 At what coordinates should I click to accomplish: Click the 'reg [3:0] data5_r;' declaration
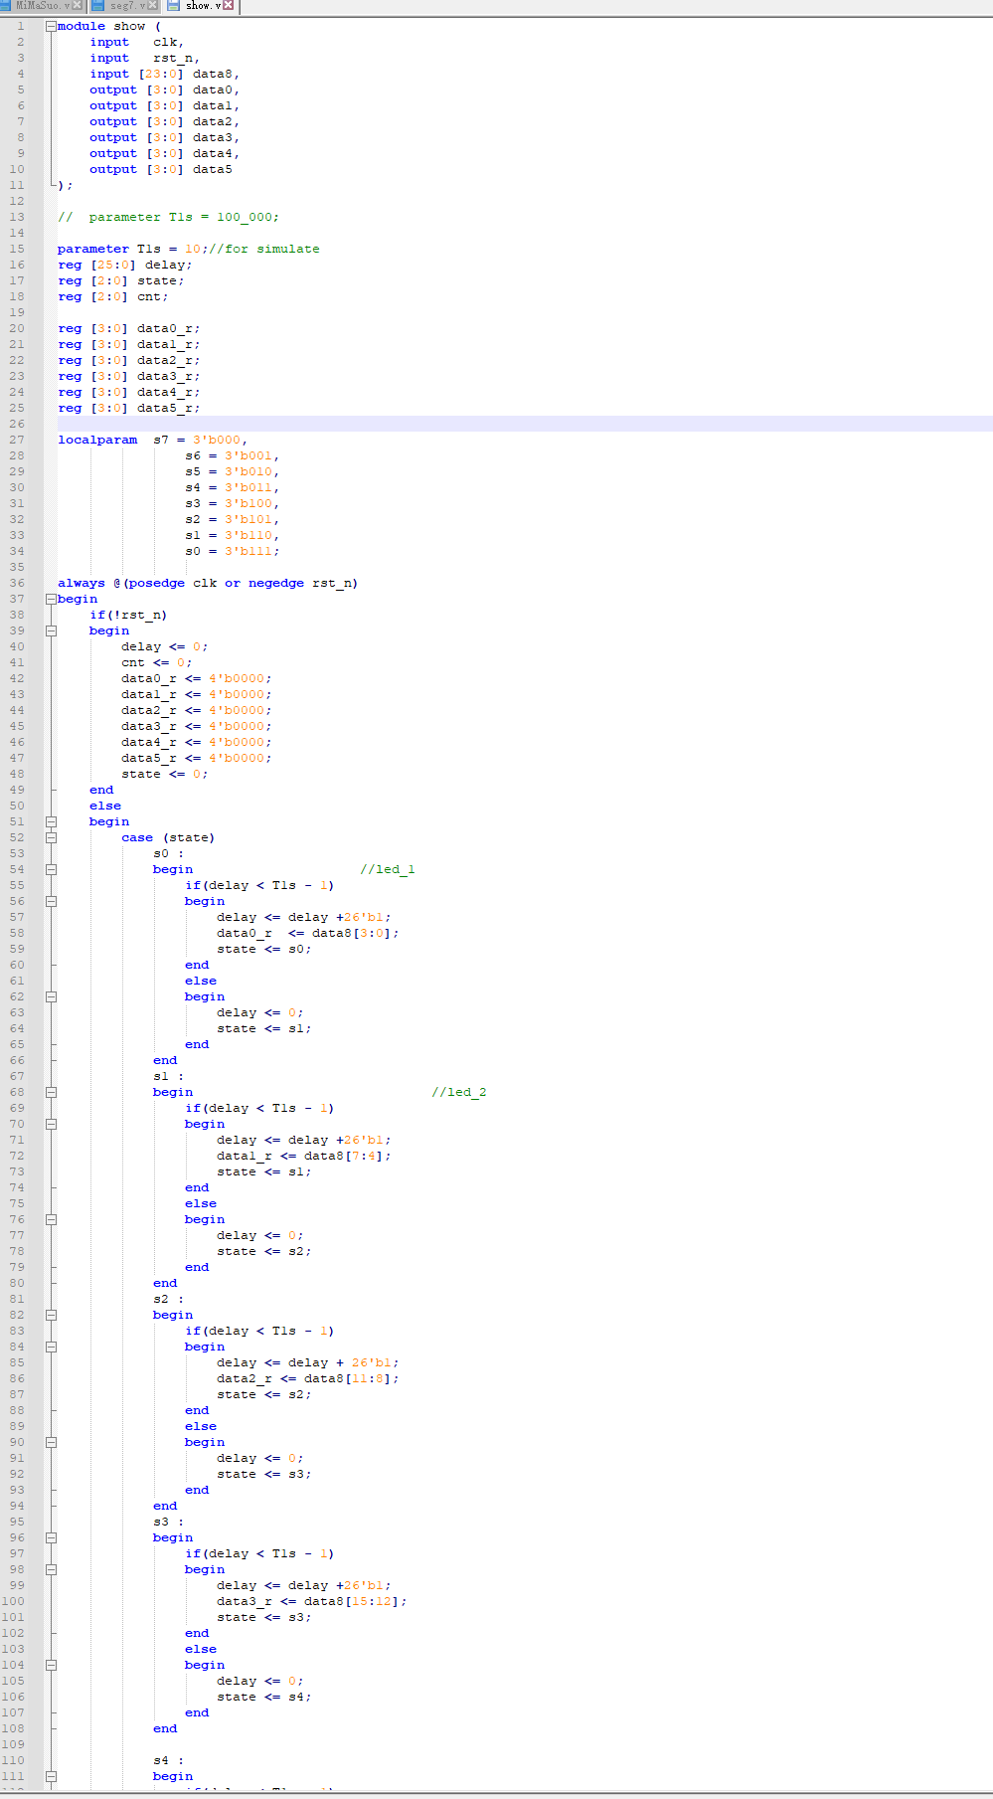[129, 408]
